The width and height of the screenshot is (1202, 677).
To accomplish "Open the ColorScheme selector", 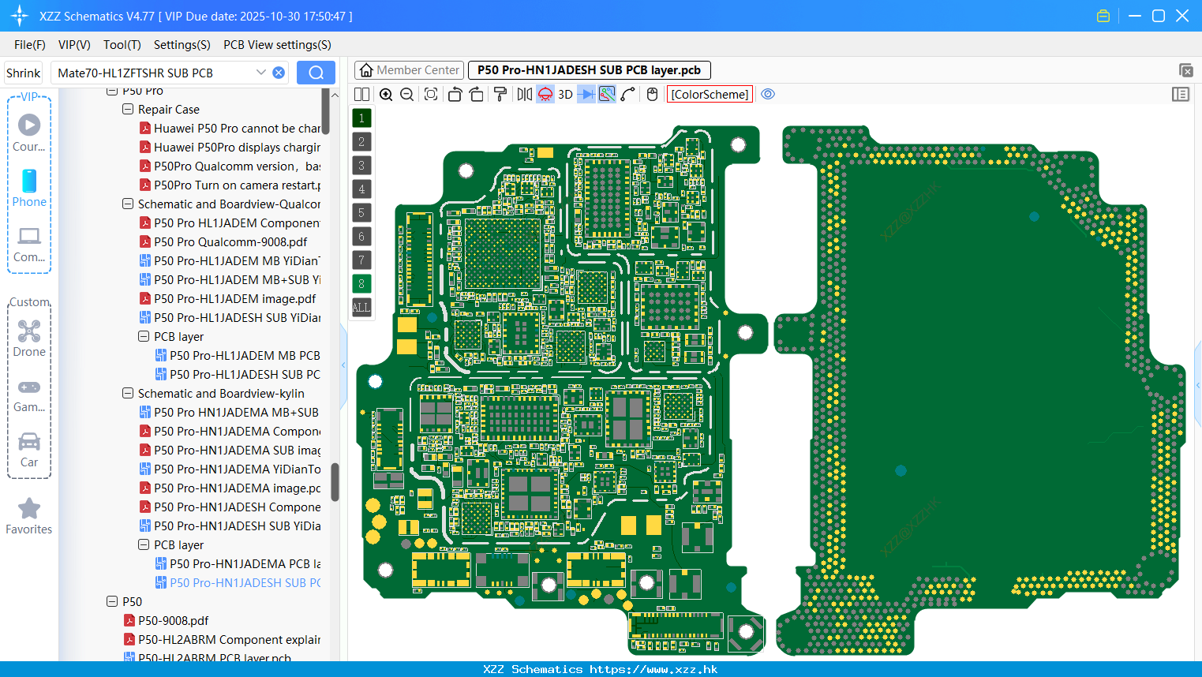I will pos(710,94).
